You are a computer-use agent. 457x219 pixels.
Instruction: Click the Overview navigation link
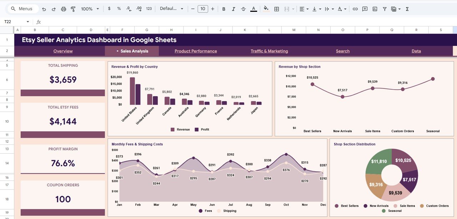click(x=63, y=51)
